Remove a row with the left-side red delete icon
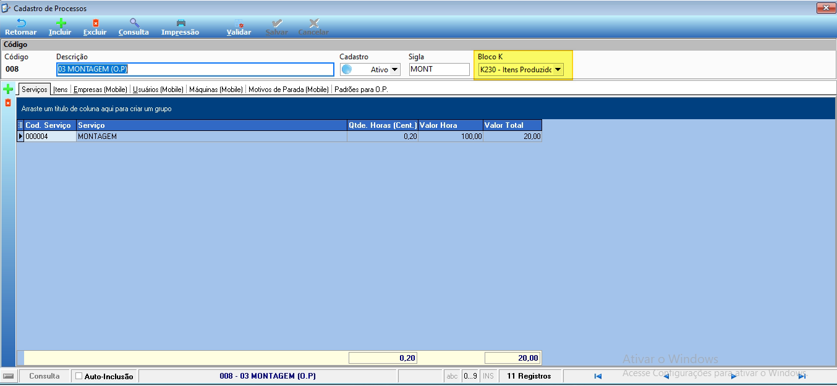 [8, 103]
